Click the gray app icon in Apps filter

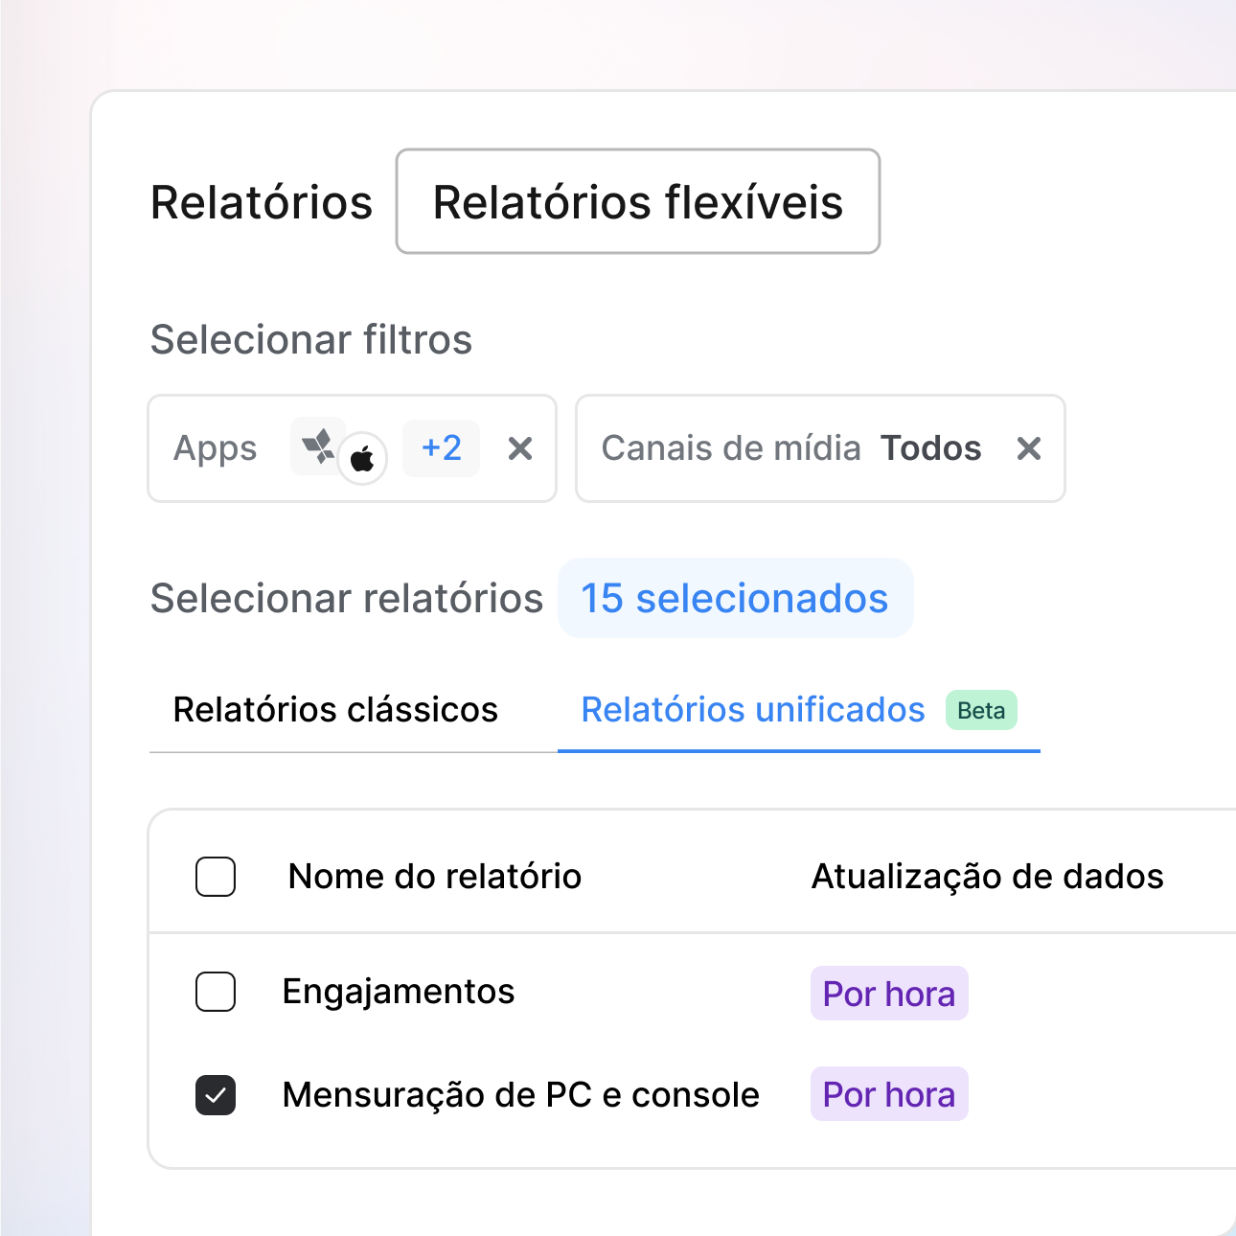(x=316, y=445)
